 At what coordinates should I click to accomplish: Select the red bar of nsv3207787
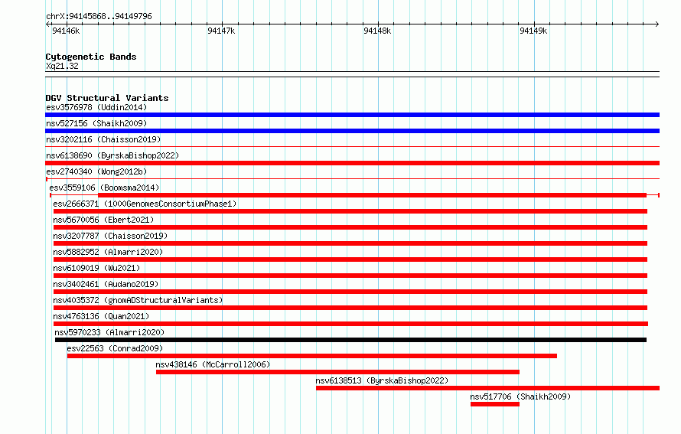[350, 243]
